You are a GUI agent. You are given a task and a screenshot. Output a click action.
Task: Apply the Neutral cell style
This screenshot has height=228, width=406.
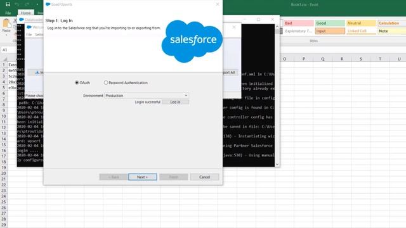click(361, 23)
